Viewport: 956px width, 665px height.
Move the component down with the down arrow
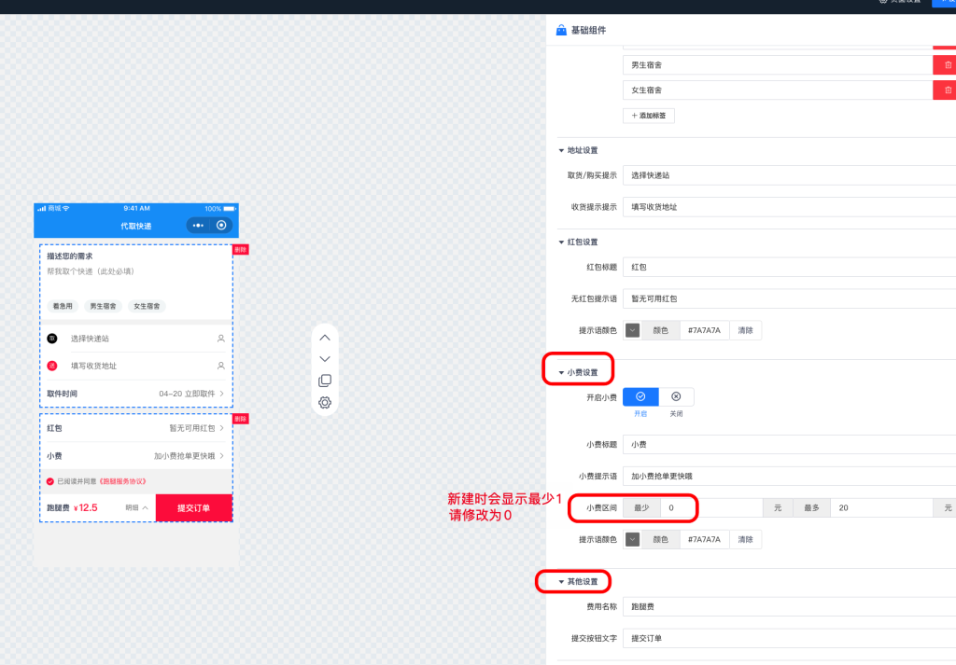(x=325, y=359)
